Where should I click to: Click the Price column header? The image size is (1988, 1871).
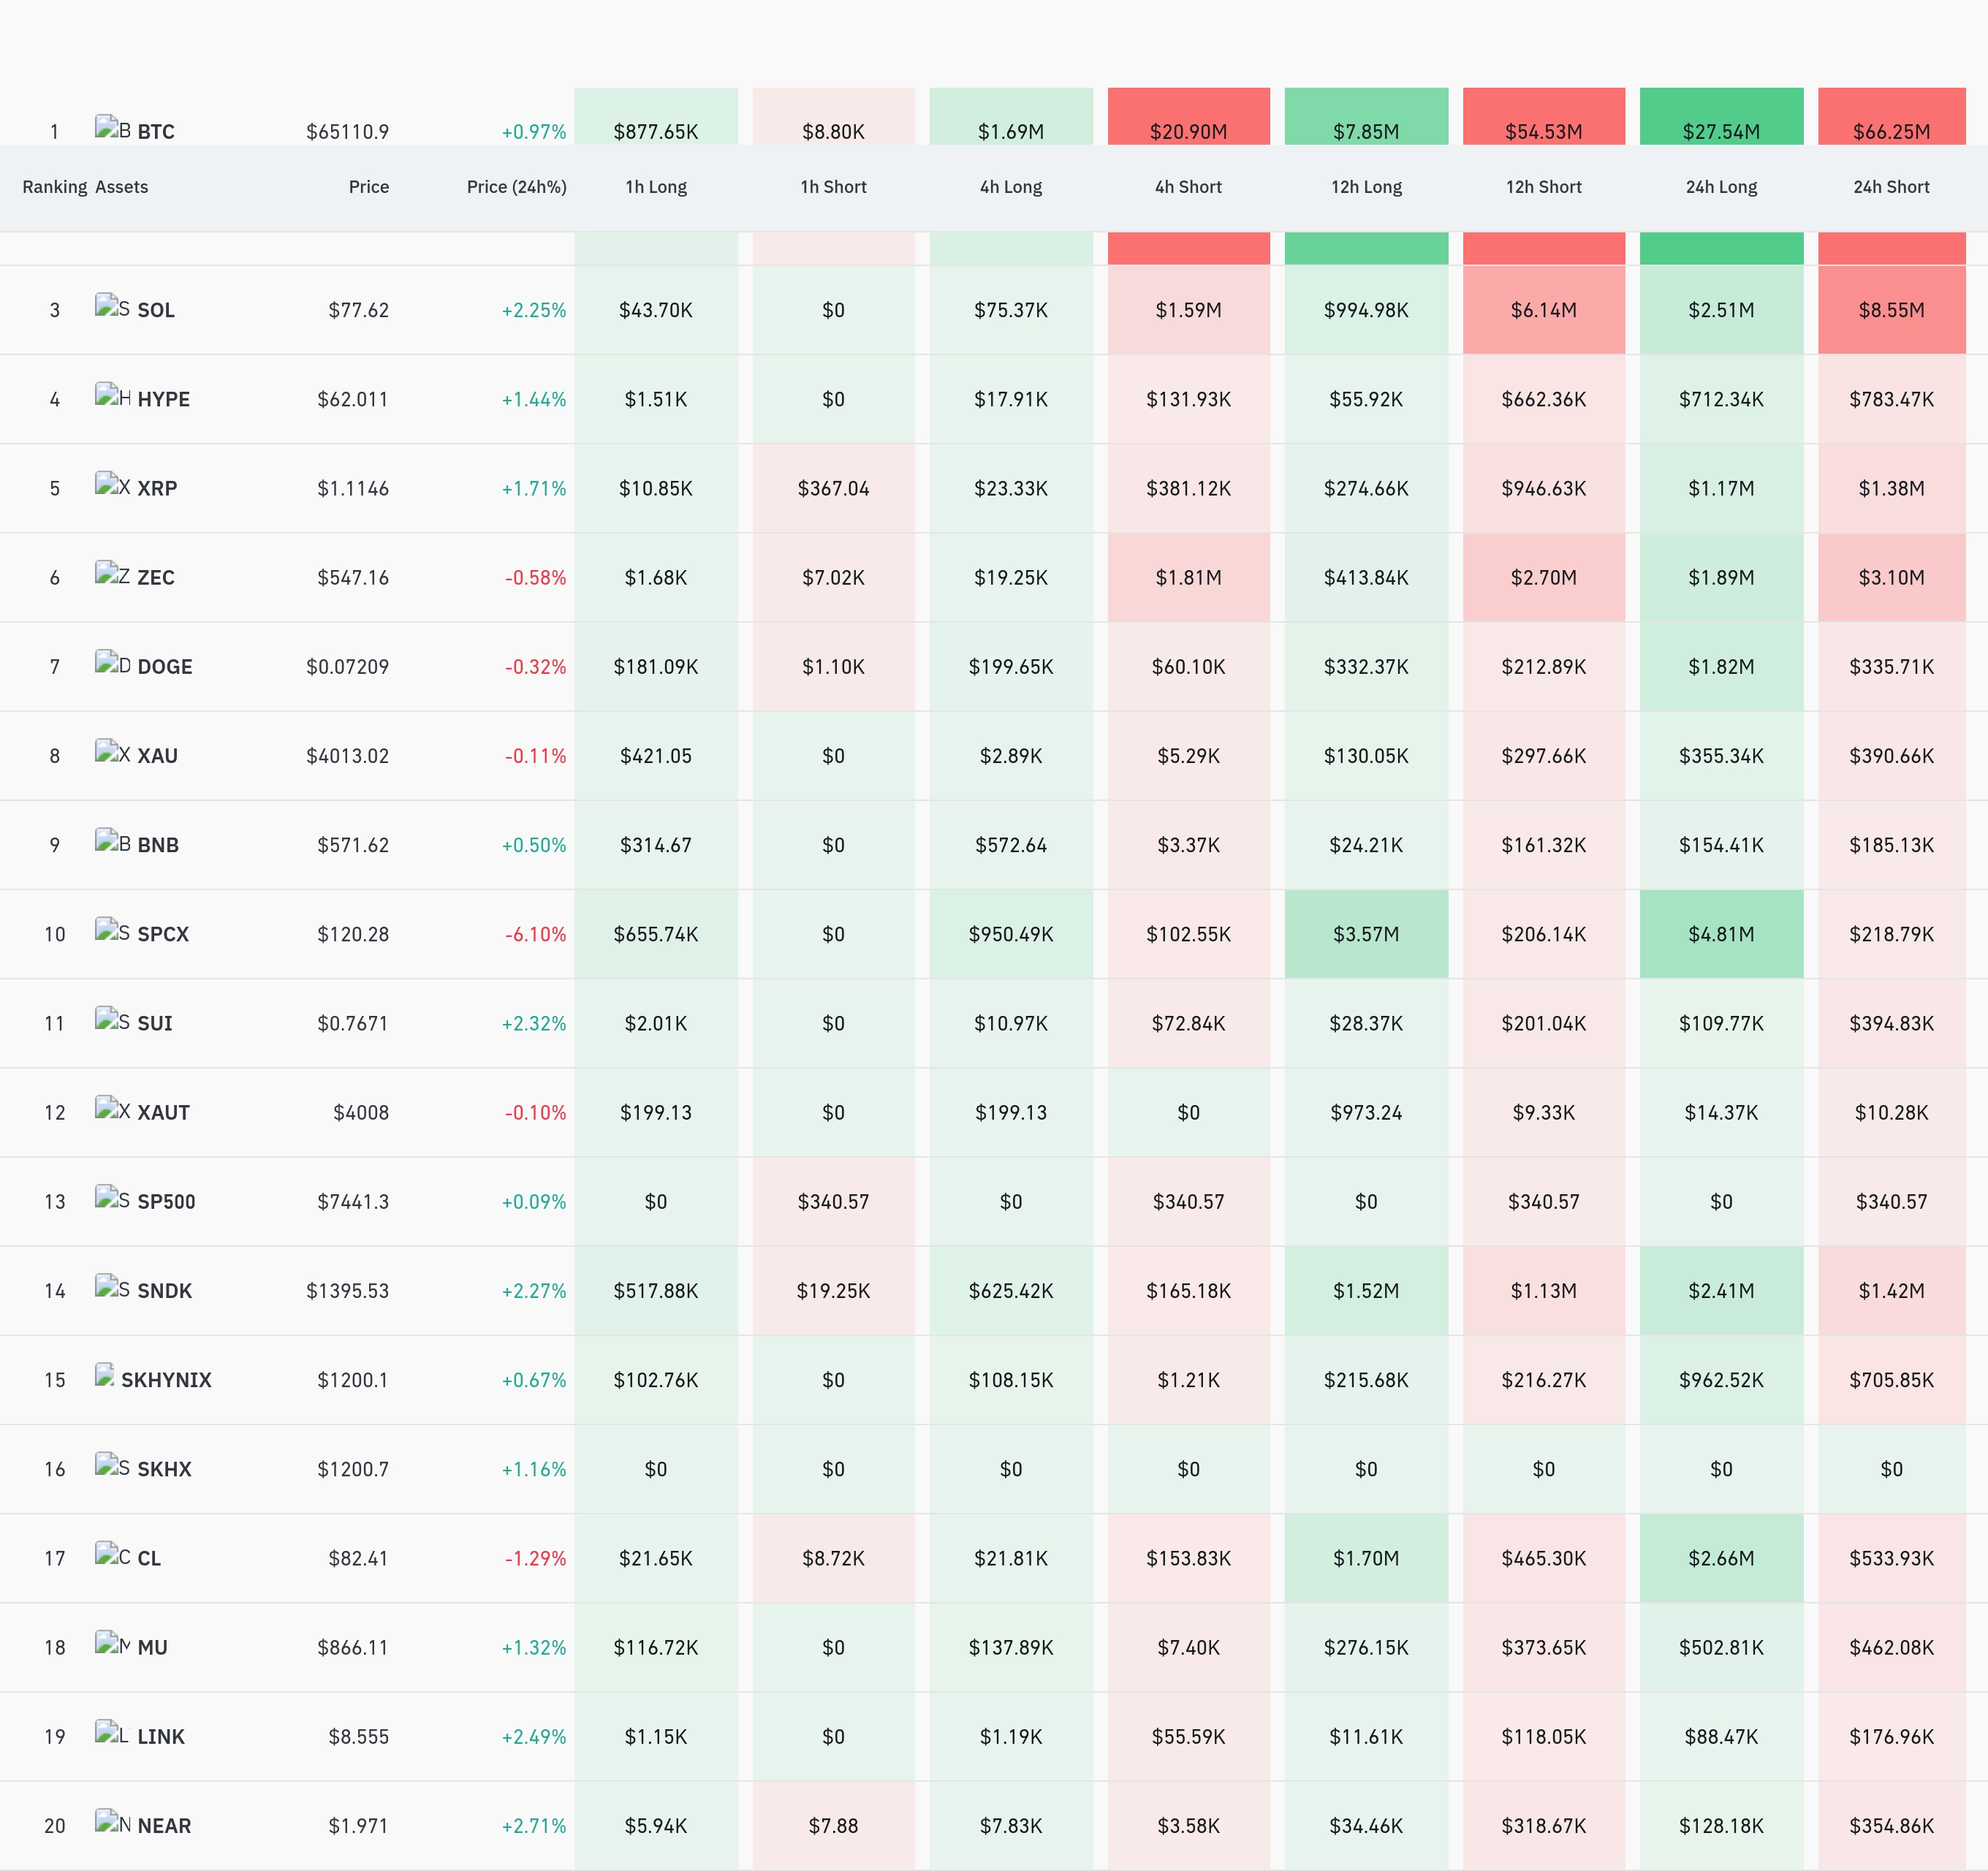tap(368, 187)
